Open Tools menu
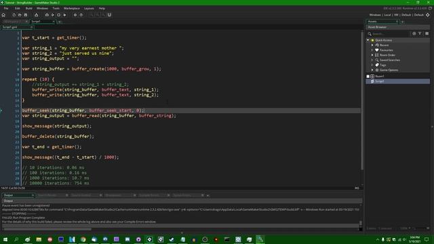This screenshot has width=434, height=244. coord(56,8)
